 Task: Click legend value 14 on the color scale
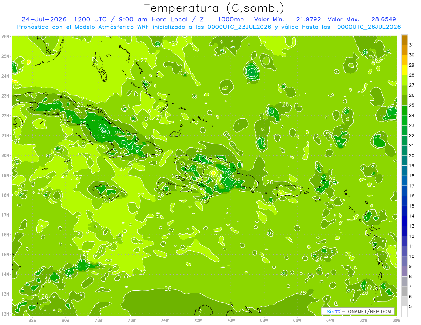pyautogui.click(x=412, y=216)
